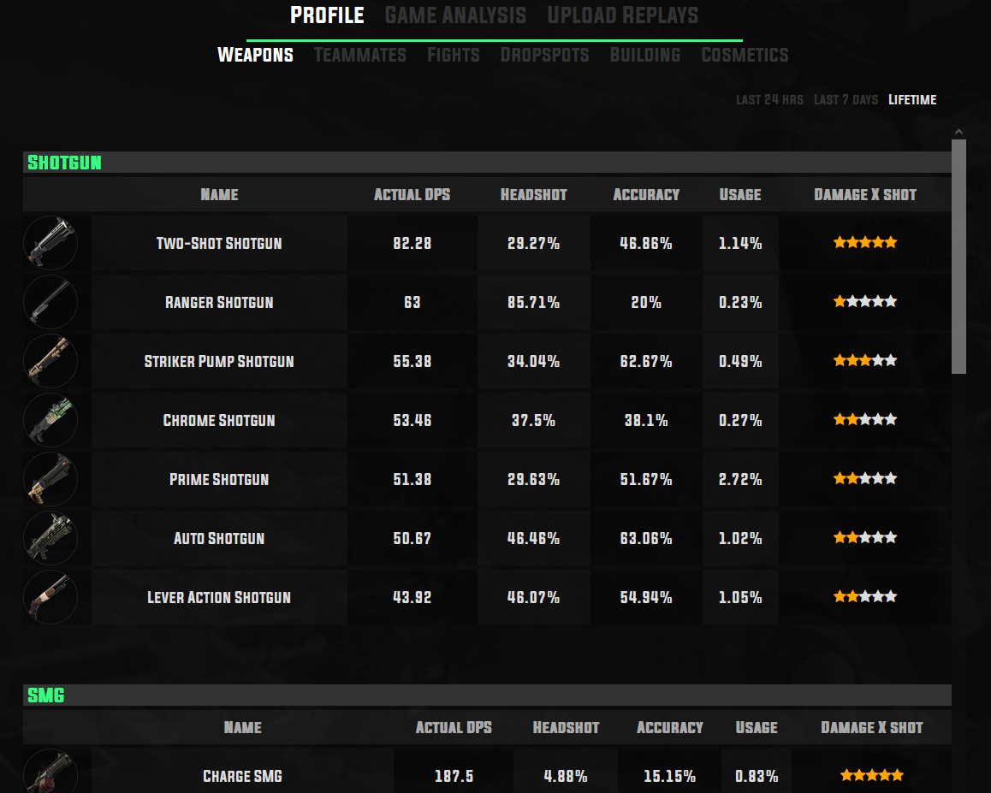Click the Two-Shot Shotgun weapon icon

coord(50,243)
